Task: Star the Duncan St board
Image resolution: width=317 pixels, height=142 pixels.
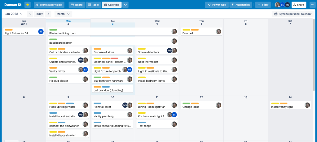Action: [x=28, y=5]
